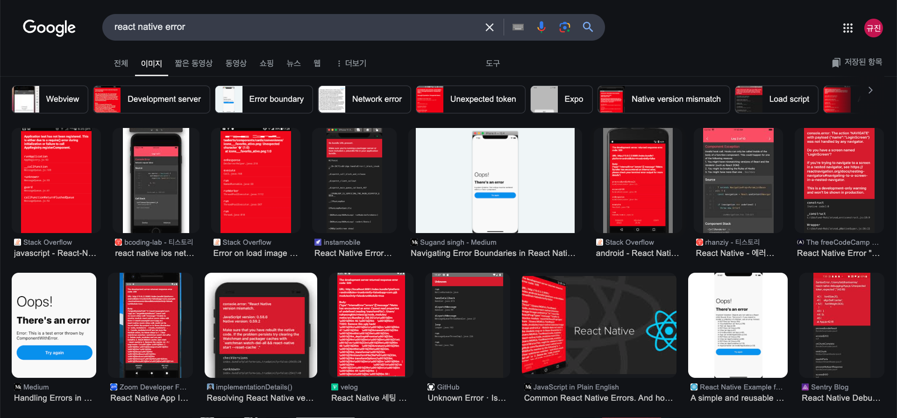This screenshot has height=418, width=897.
Task: Open the React Native Example Oops thumbnail
Action: coord(738,325)
